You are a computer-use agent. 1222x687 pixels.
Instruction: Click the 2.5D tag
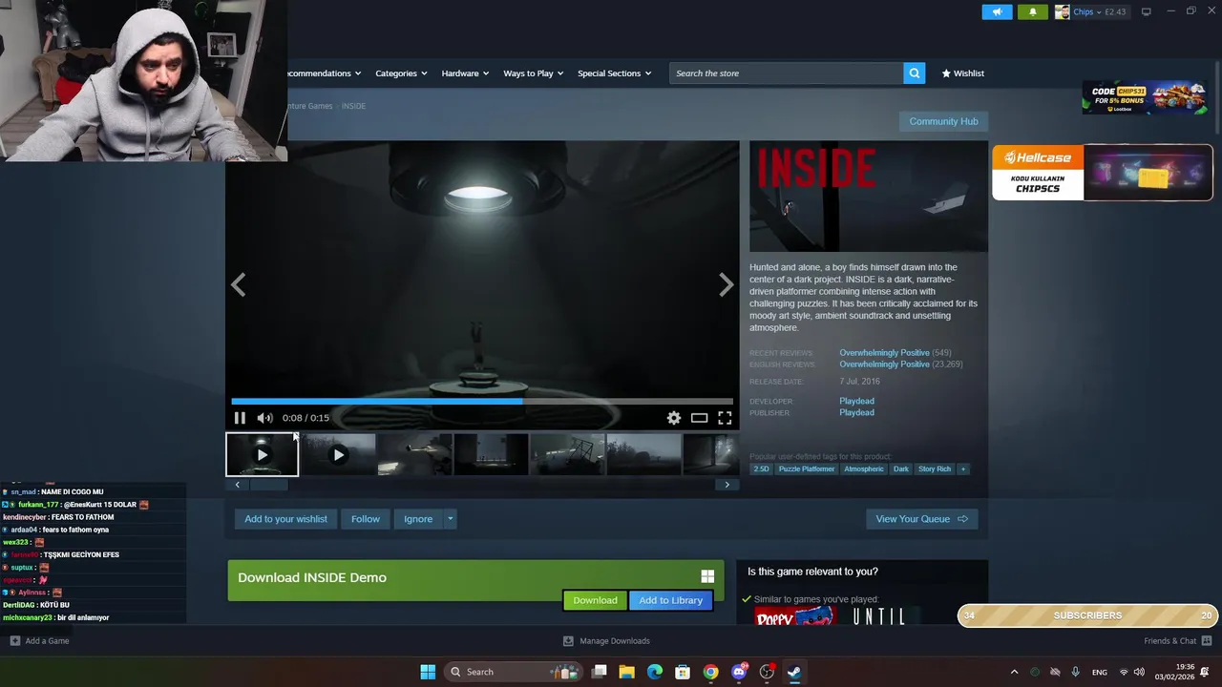point(761,469)
